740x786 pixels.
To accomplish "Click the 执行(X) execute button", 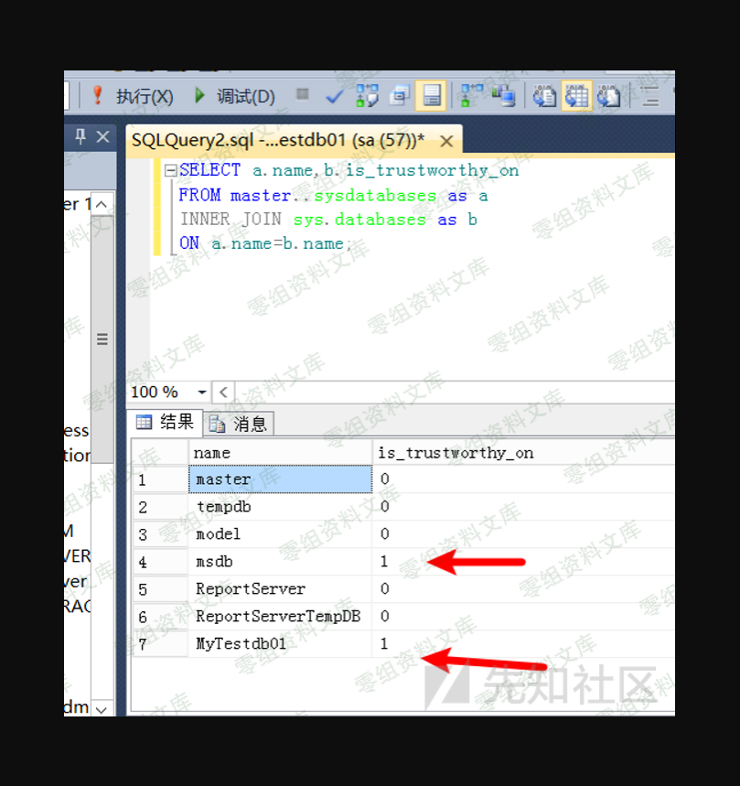I will tap(133, 96).
